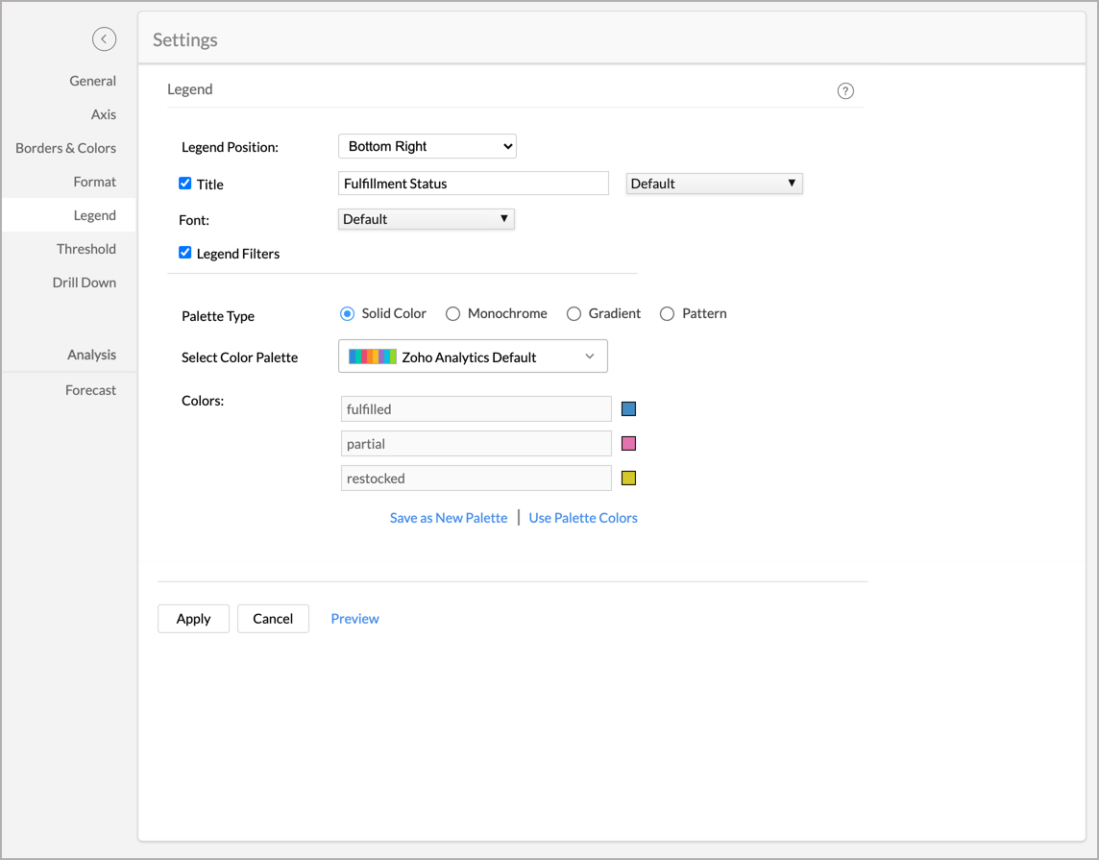1099x860 pixels.
Task: Open the title font style Default dropdown
Action: [714, 184]
